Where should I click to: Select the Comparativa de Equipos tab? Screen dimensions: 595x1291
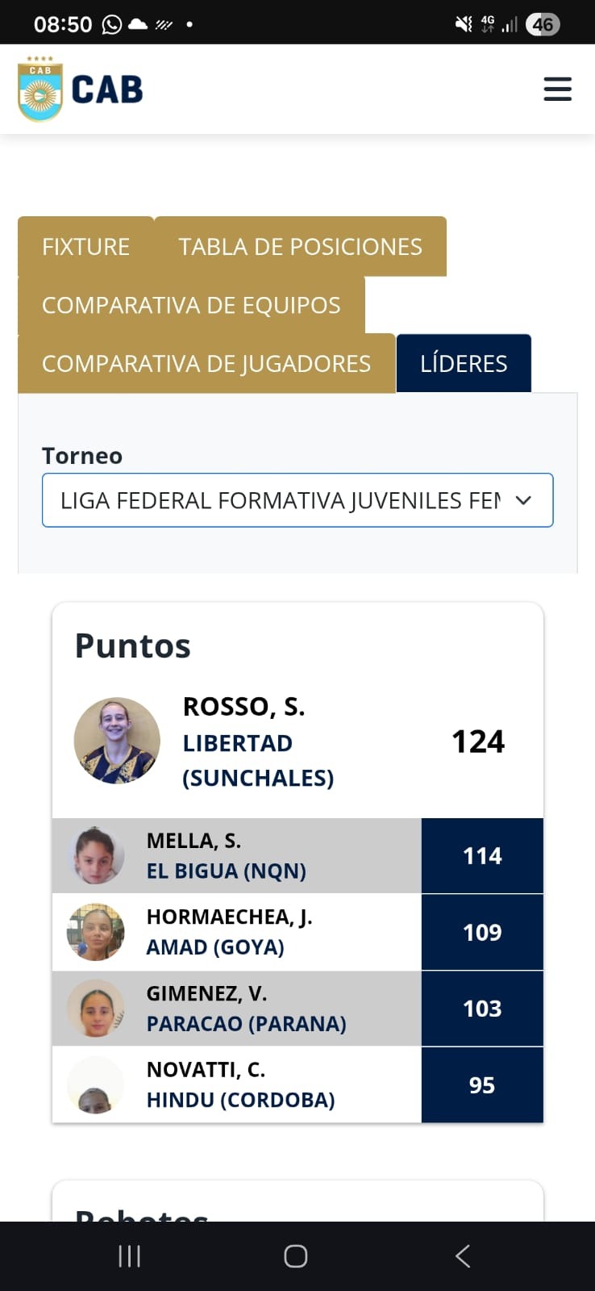pos(191,305)
